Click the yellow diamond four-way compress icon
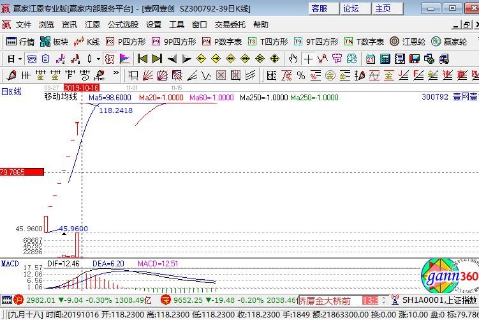This screenshot has height=320, width=479. click(x=260, y=59)
